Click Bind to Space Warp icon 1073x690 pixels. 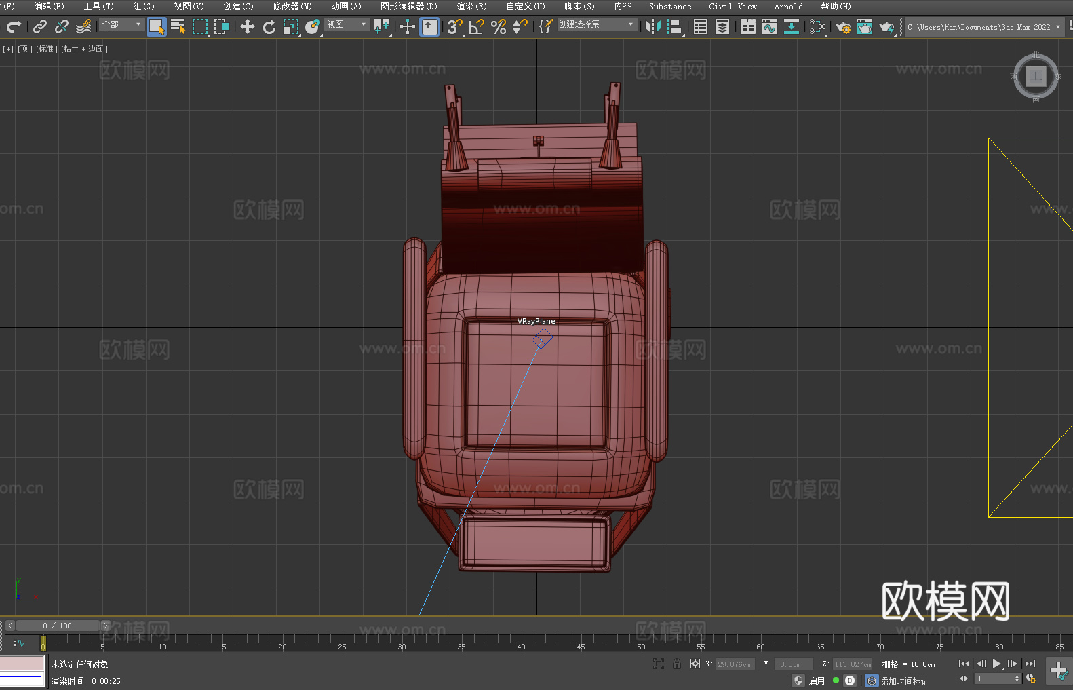point(83,26)
